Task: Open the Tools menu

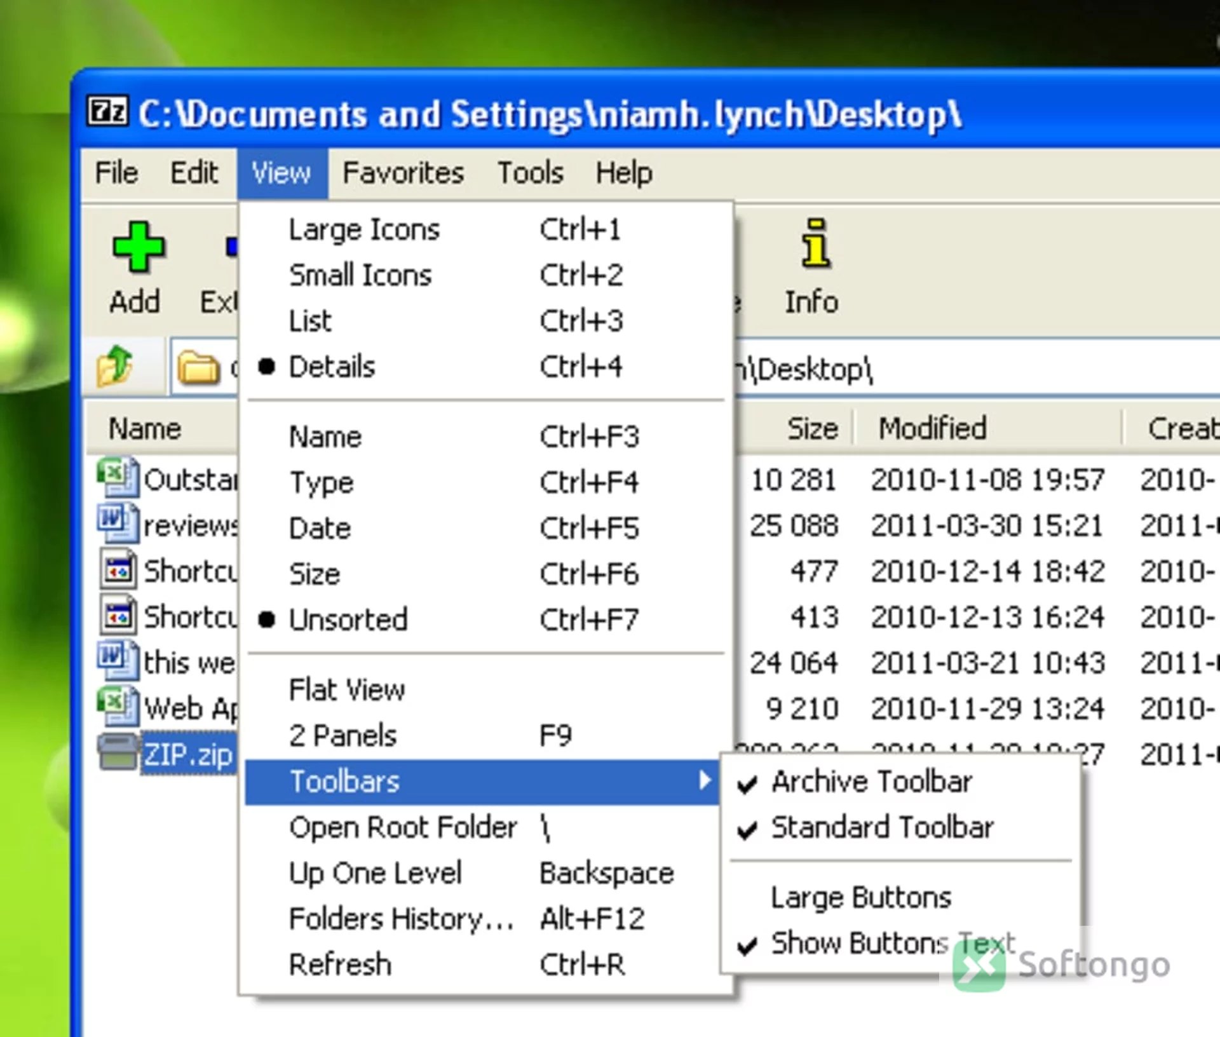Action: [x=531, y=173]
